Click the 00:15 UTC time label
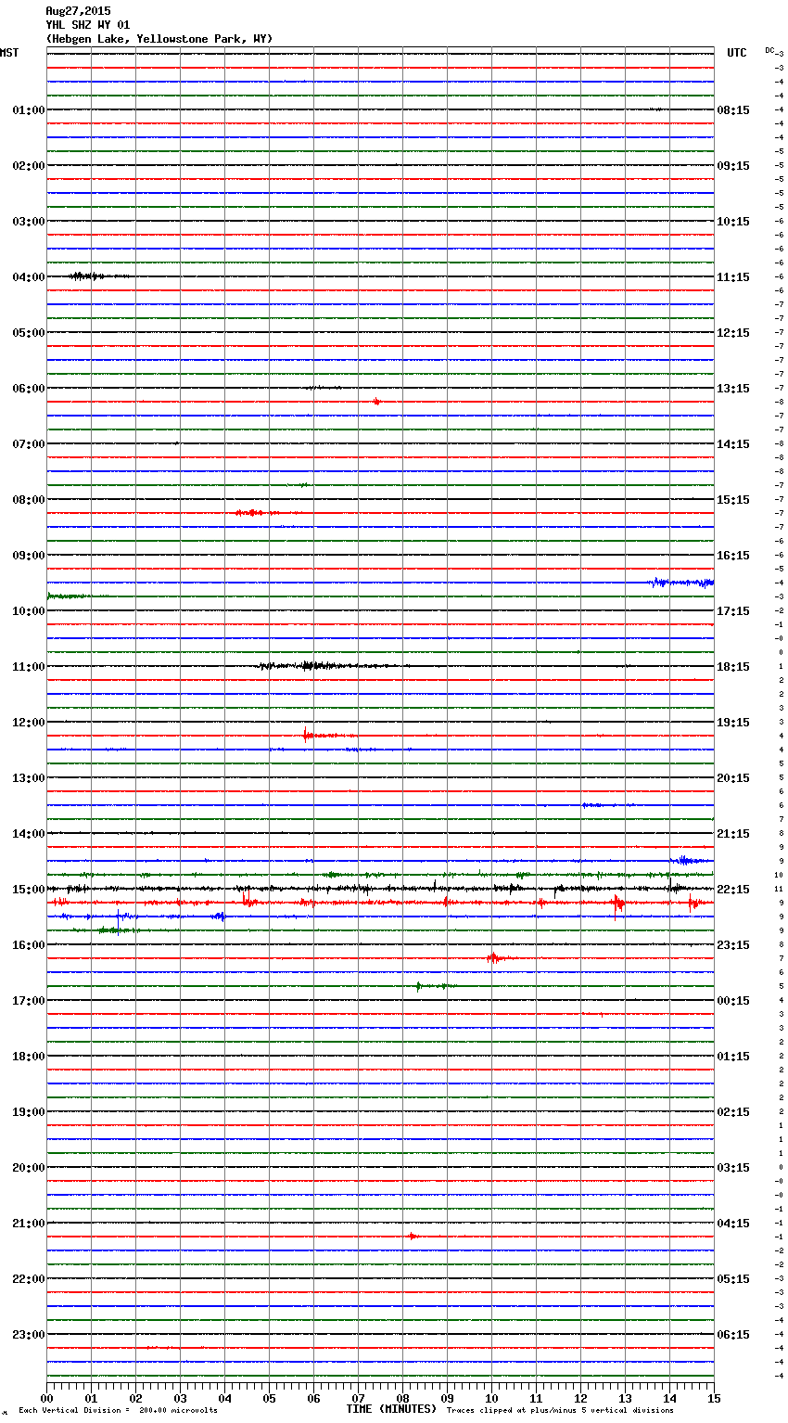 point(733,1001)
